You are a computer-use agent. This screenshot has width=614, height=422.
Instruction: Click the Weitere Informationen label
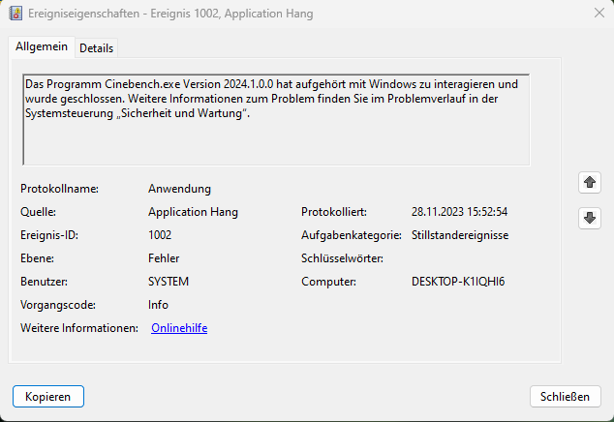(x=79, y=328)
